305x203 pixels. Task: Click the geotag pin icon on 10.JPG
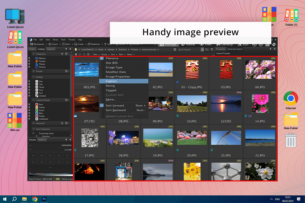click(178, 116)
